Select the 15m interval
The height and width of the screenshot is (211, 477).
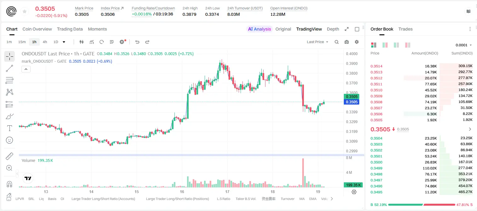click(x=22, y=42)
